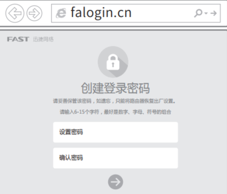This screenshot has width=227, height=194.
Task: Click the 创建登录密码 heading
Action: (x=115, y=88)
